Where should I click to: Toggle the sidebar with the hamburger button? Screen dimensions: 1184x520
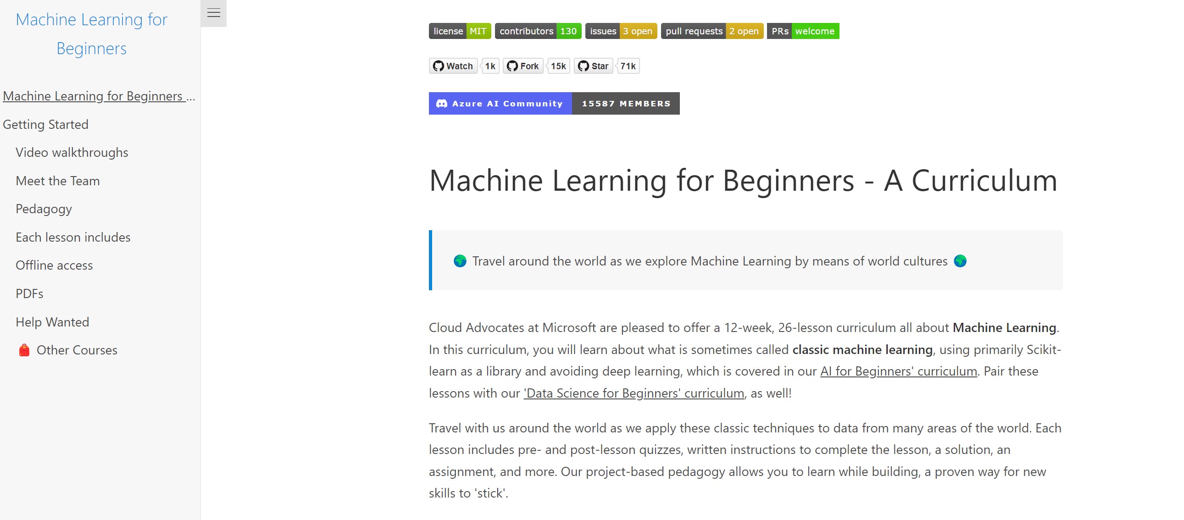pos(213,13)
